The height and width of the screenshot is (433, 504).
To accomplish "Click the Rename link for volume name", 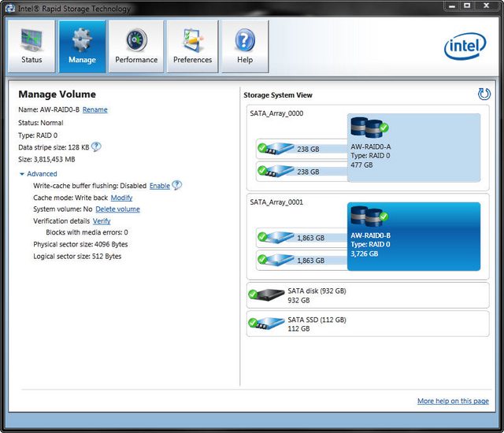I will point(94,109).
